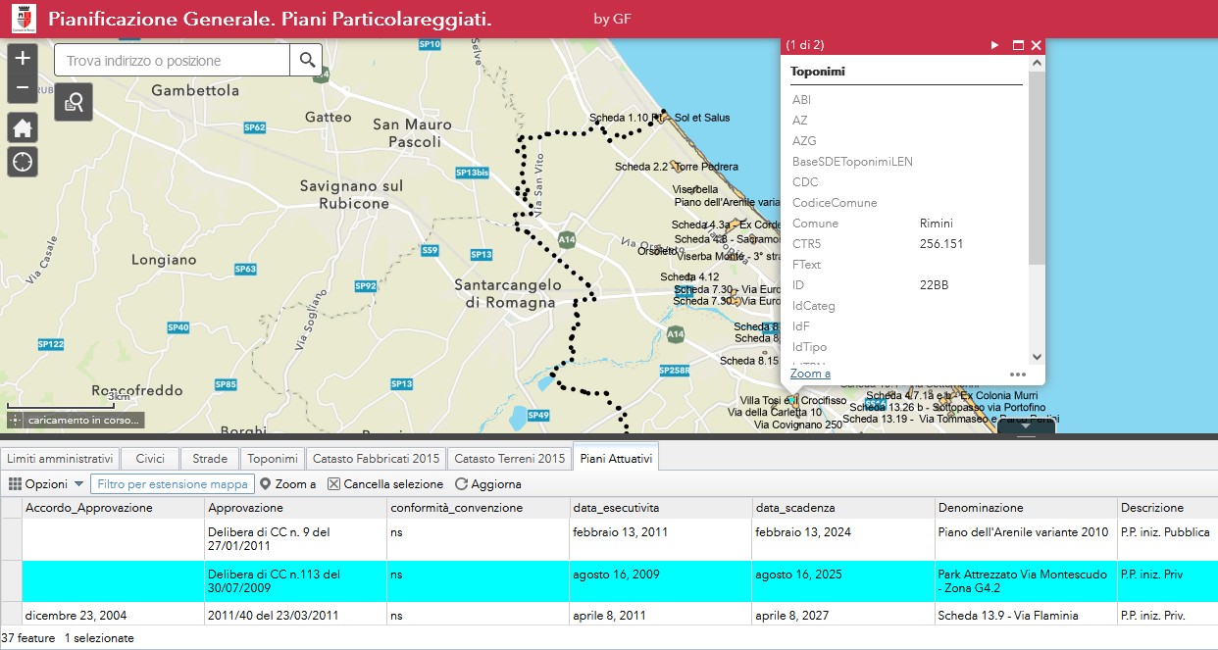Screen dimensions: 1218x650
Task: Sort by conformità_convenzione column header
Action: click(479, 508)
